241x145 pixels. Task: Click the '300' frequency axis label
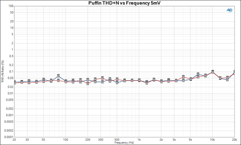click(x=101, y=140)
